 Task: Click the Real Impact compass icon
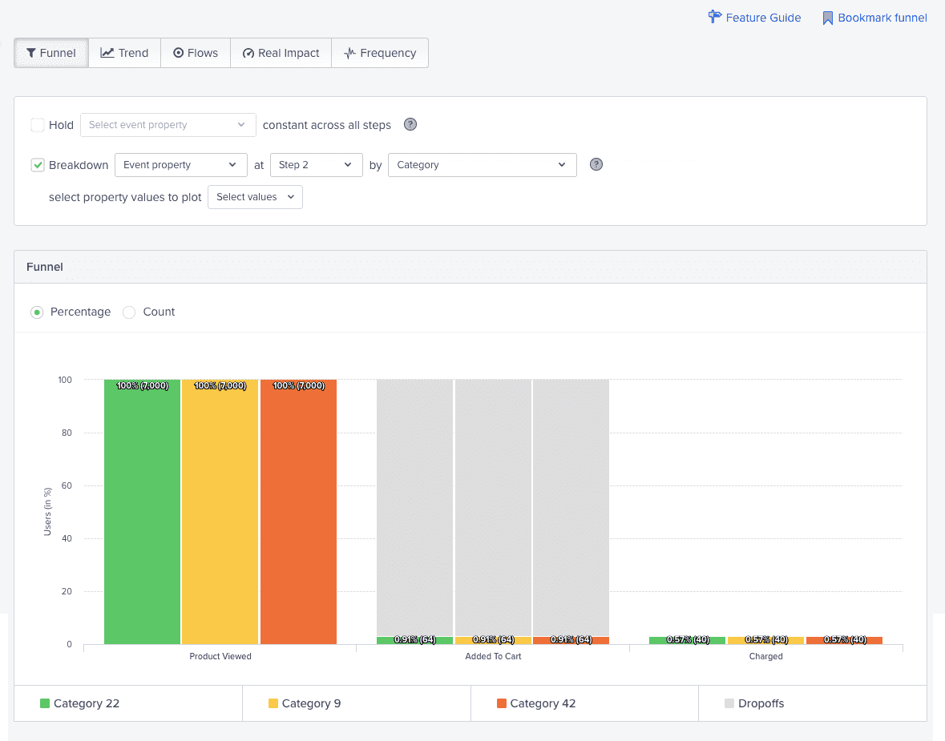(248, 53)
